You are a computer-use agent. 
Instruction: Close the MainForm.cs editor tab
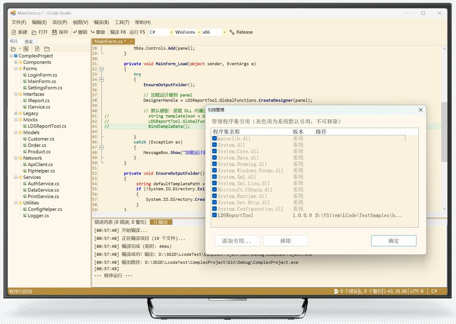click(131, 42)
